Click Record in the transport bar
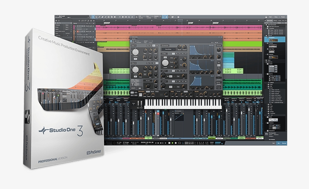Viewport: 309px width, 189px height. (176, 143)
